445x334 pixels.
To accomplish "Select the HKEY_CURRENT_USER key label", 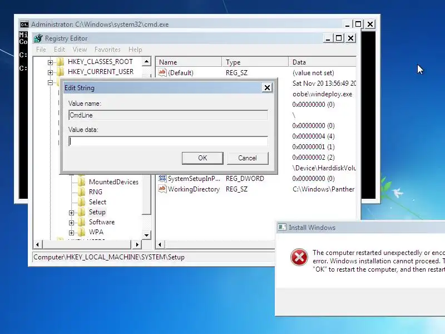I will (x=101, y=72).
